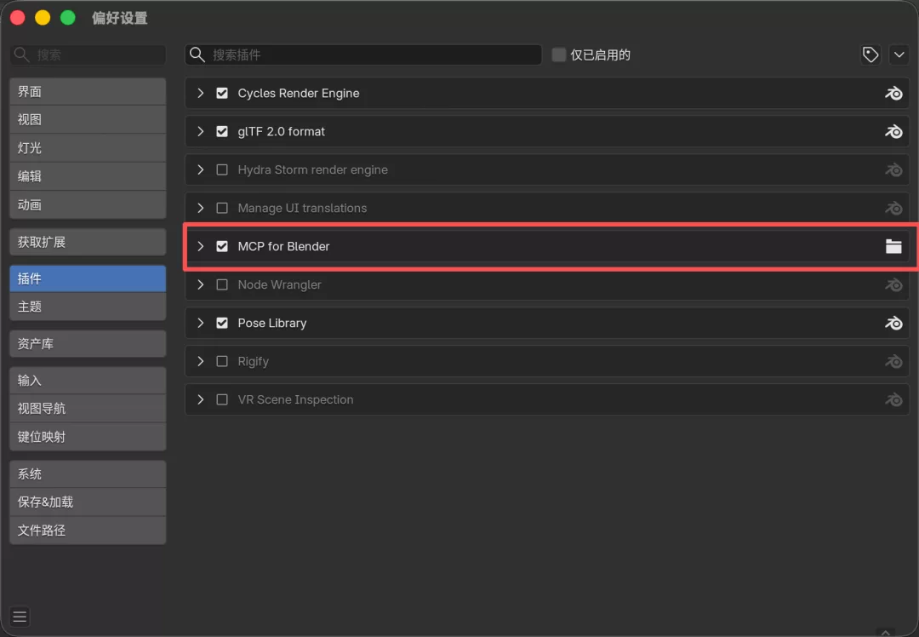Open the 视图导航 preferences tab
Image resolution: width=919 pixels, height=637 pixels.
pos(88,409)
